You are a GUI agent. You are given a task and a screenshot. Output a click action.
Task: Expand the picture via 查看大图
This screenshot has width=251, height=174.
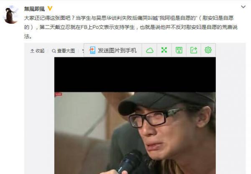click(x=64, y=51)
